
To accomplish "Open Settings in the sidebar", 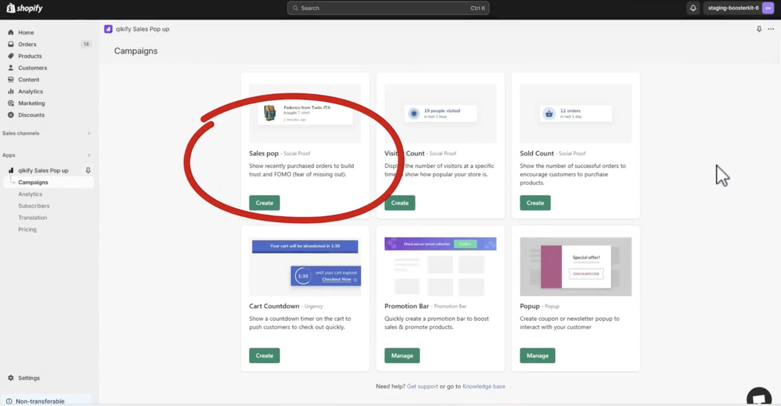I will (29, 378).
